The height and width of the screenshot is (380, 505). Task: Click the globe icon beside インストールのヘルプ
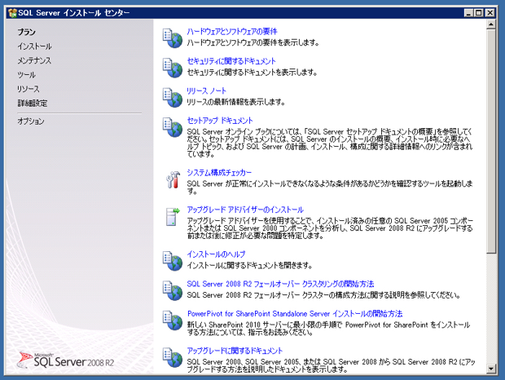173,261
